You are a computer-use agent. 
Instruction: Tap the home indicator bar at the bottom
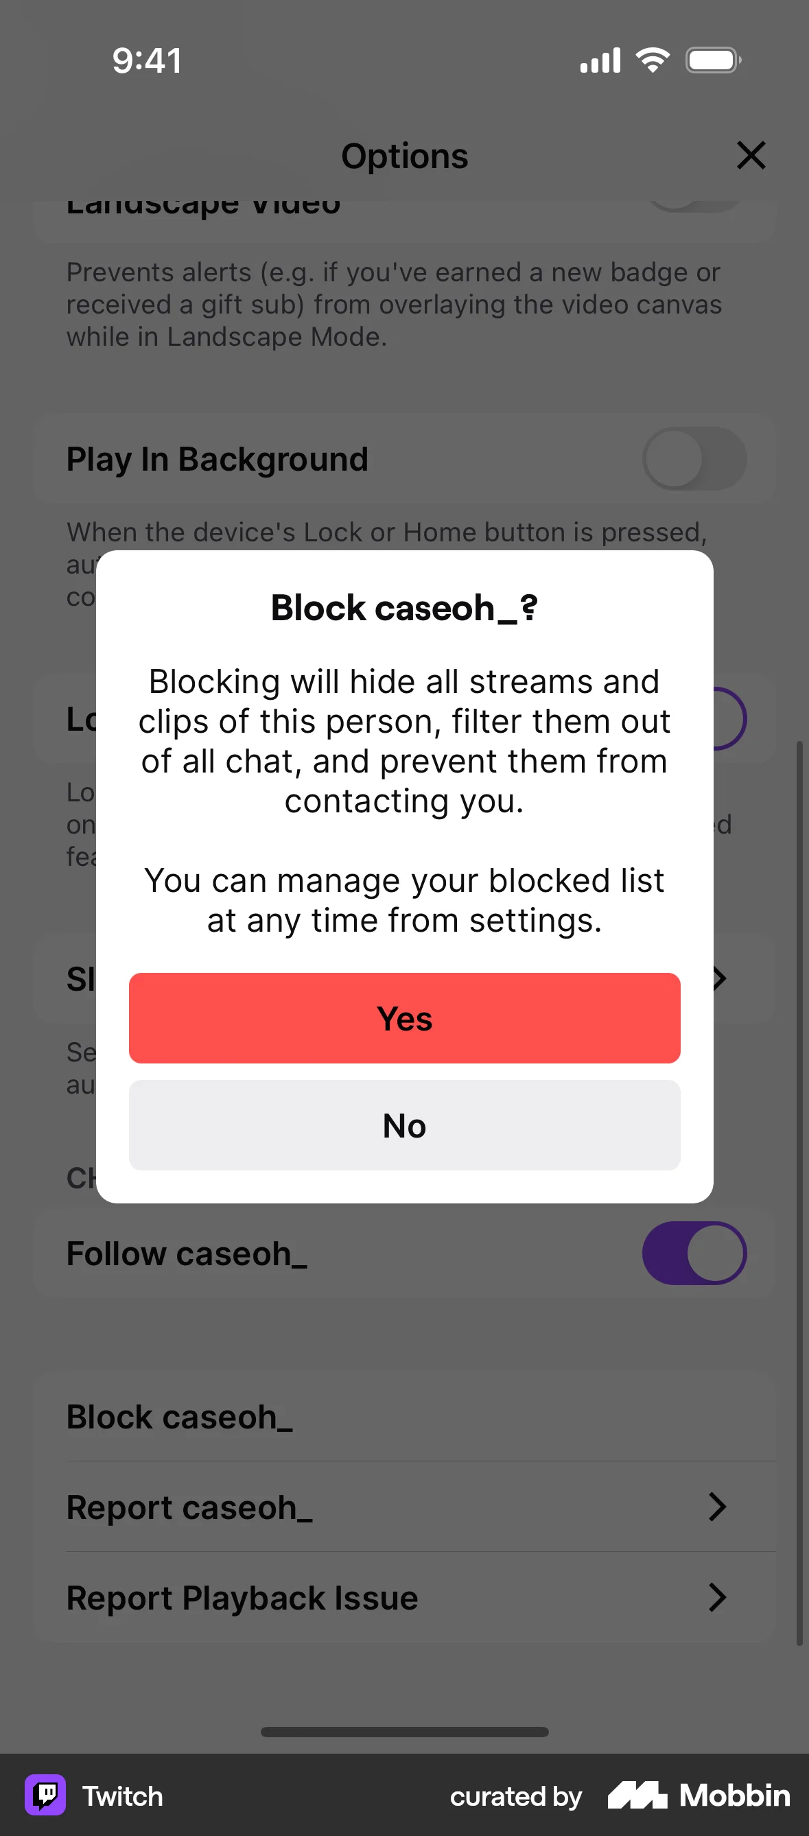(x=404, y=1732)
